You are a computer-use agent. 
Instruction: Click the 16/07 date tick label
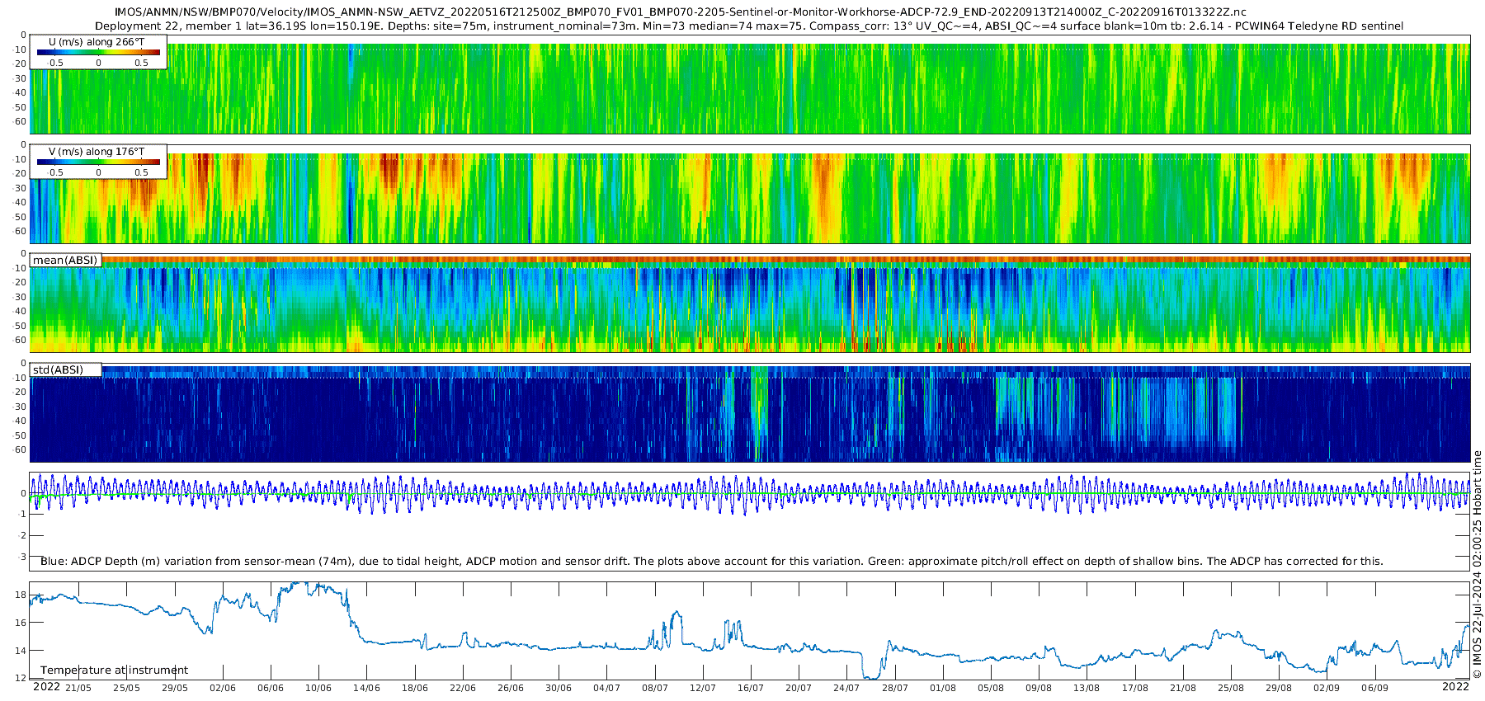pyautogui.click(x=751, y=688)
